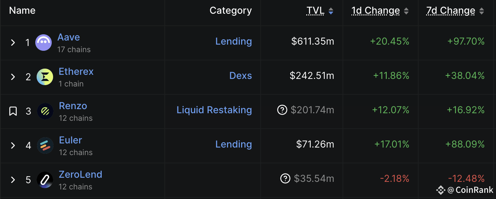This screenshot has height=199, width=496.
Task: Click the Aave protocol logo icon
Action: pos(44,43)
